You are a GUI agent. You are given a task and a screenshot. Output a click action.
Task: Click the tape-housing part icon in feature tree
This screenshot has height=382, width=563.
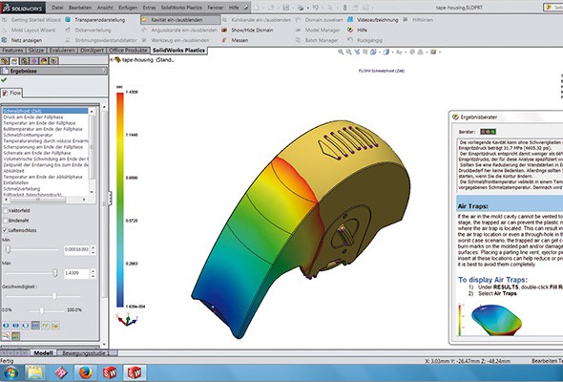click(x=117, y=59)
